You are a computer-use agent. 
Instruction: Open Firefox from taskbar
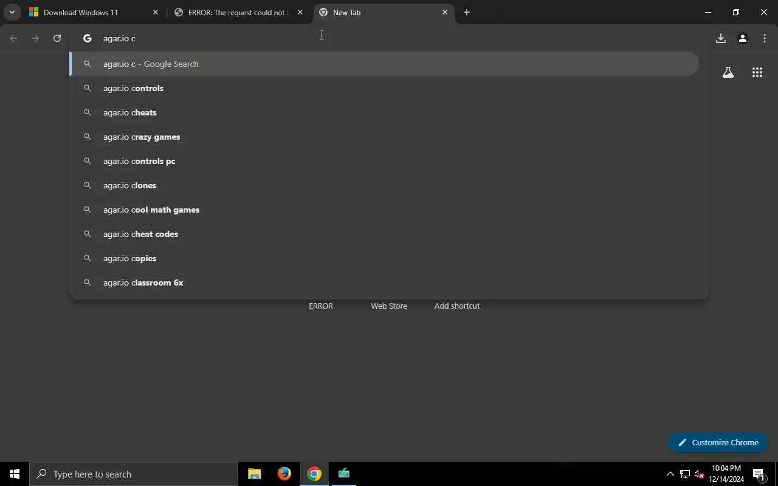point(284,474)
